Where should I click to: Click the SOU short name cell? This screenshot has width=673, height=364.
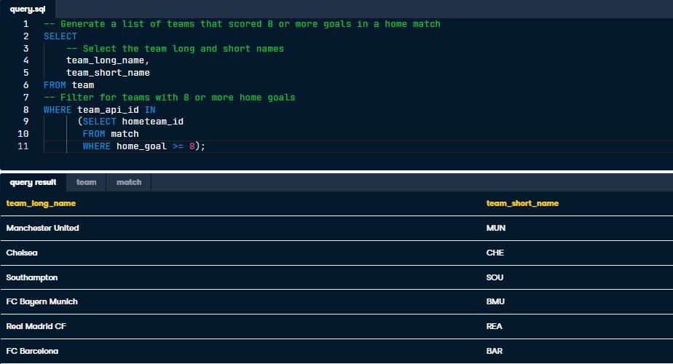495,277
